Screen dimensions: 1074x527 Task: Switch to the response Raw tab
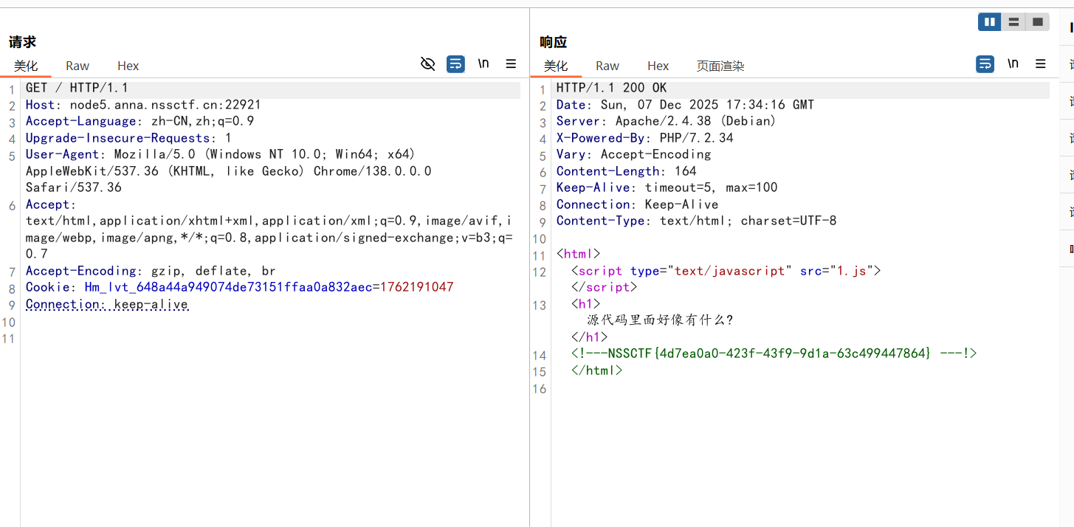click(607, 66)
